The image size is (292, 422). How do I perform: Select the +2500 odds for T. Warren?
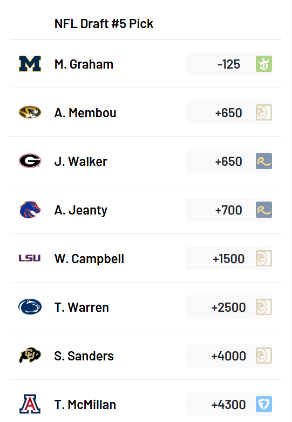228,307
